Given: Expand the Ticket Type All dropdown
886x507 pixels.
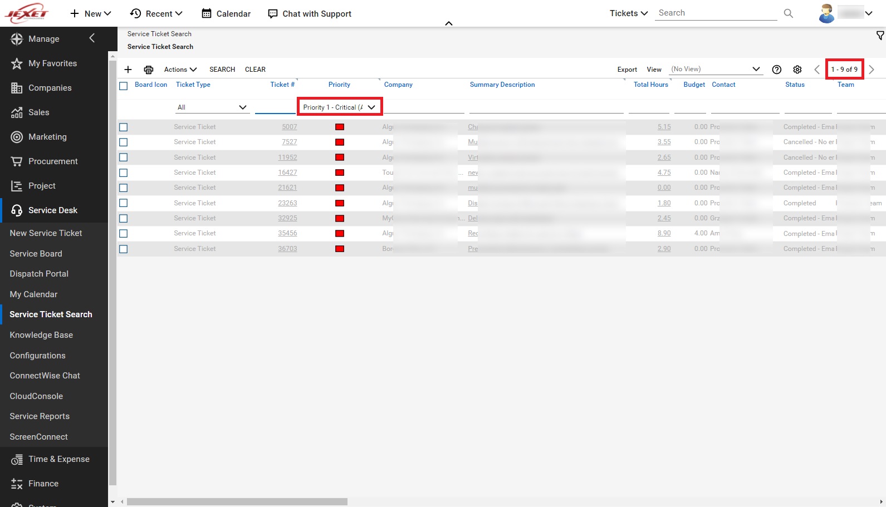Looking at the screenshot, I should 212,107.
